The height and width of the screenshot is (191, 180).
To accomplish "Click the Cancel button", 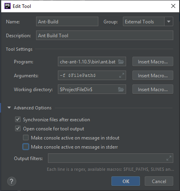I will pyautogui.click(x=159, y=181).
